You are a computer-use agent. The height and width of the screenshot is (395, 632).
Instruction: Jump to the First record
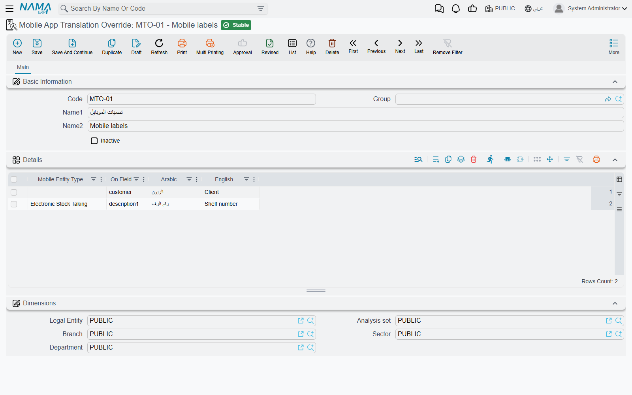coord(353,46)
